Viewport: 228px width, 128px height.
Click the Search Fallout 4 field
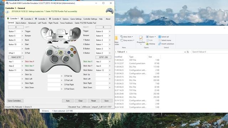click(x=209, y=52)
